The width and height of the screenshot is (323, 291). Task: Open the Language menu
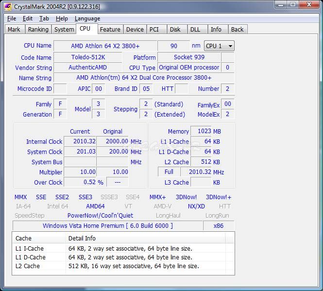click(87, 18)
